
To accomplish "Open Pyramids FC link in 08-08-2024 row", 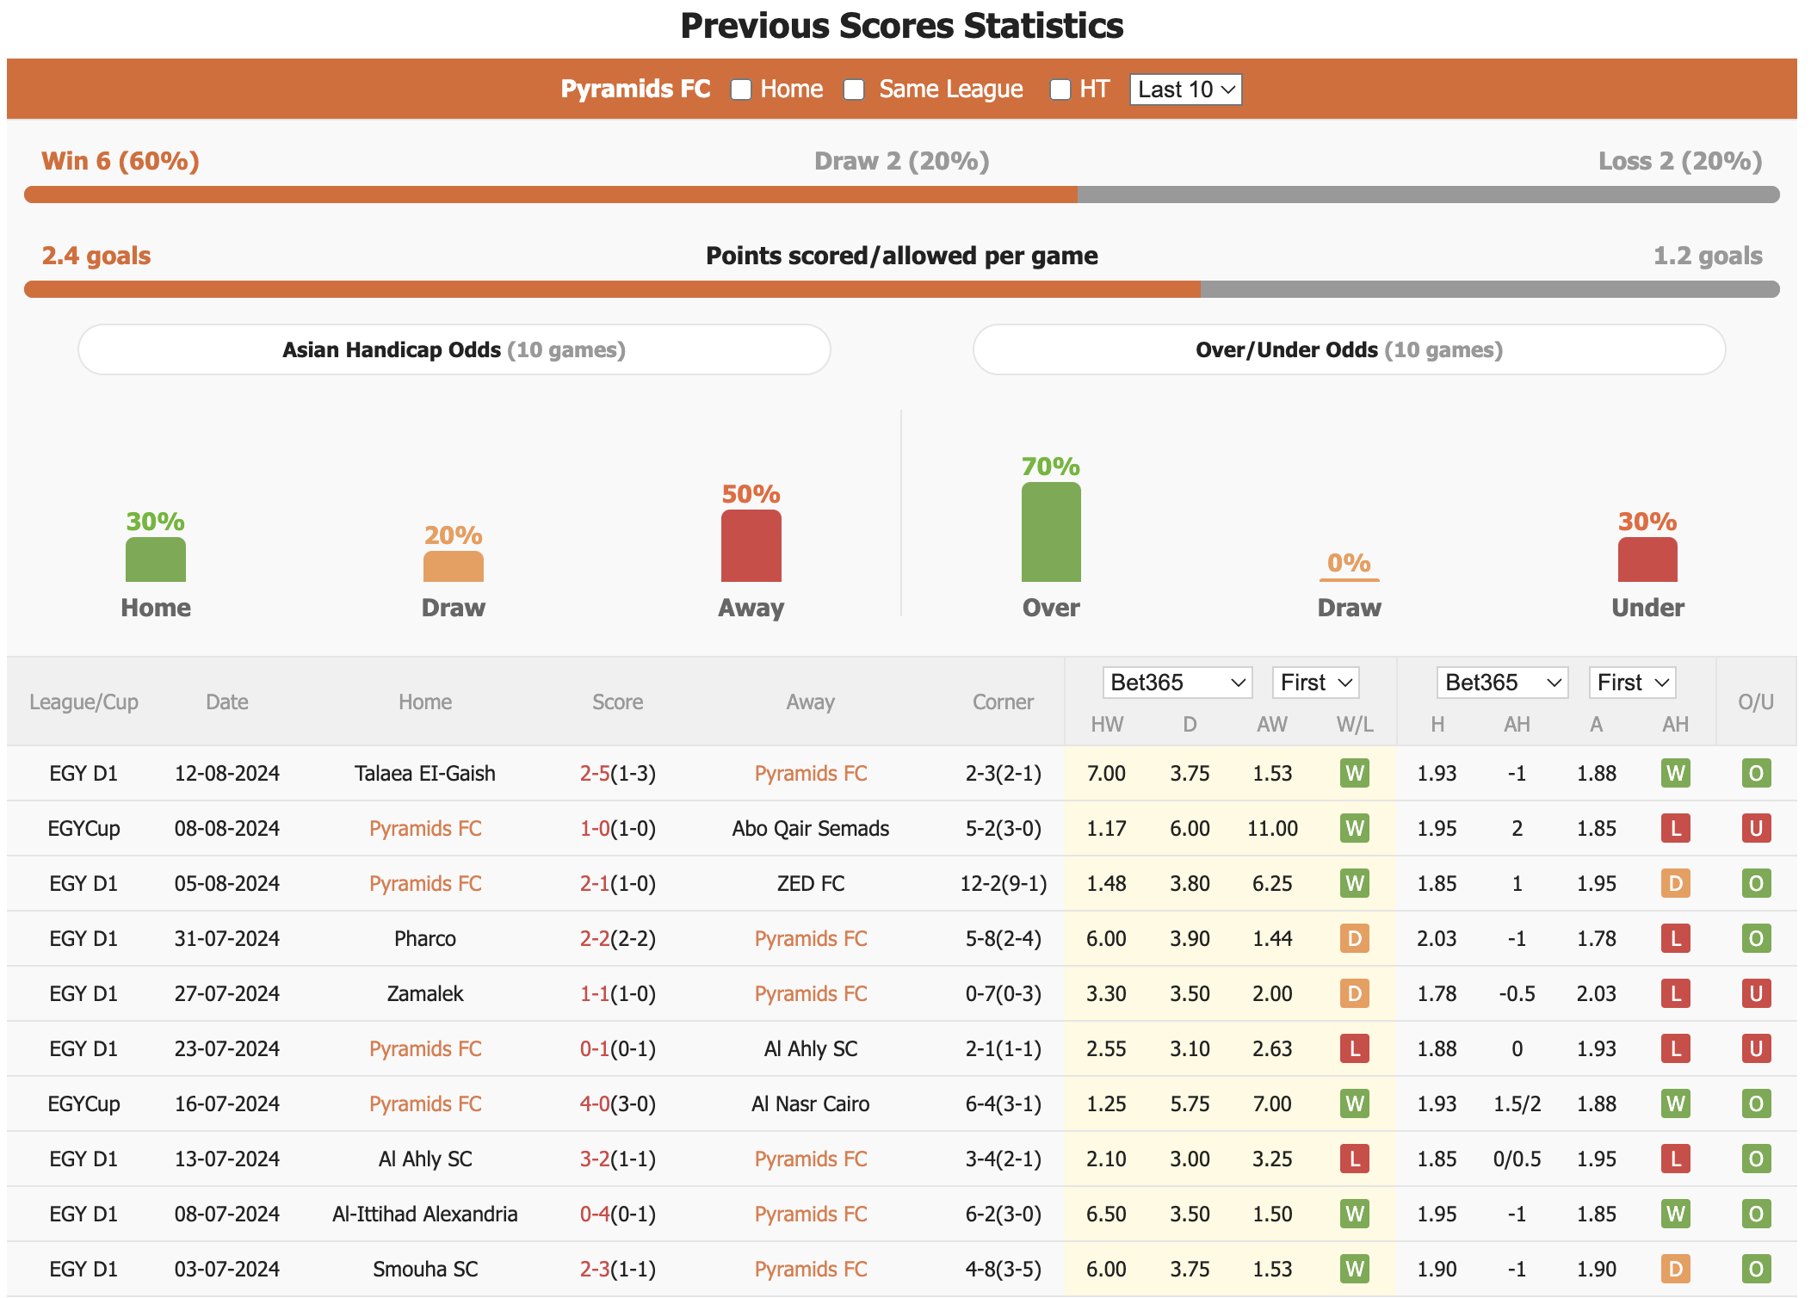I will coord(425,828).
